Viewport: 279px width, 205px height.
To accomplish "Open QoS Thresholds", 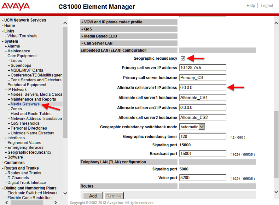I will (x=25, y=123).
